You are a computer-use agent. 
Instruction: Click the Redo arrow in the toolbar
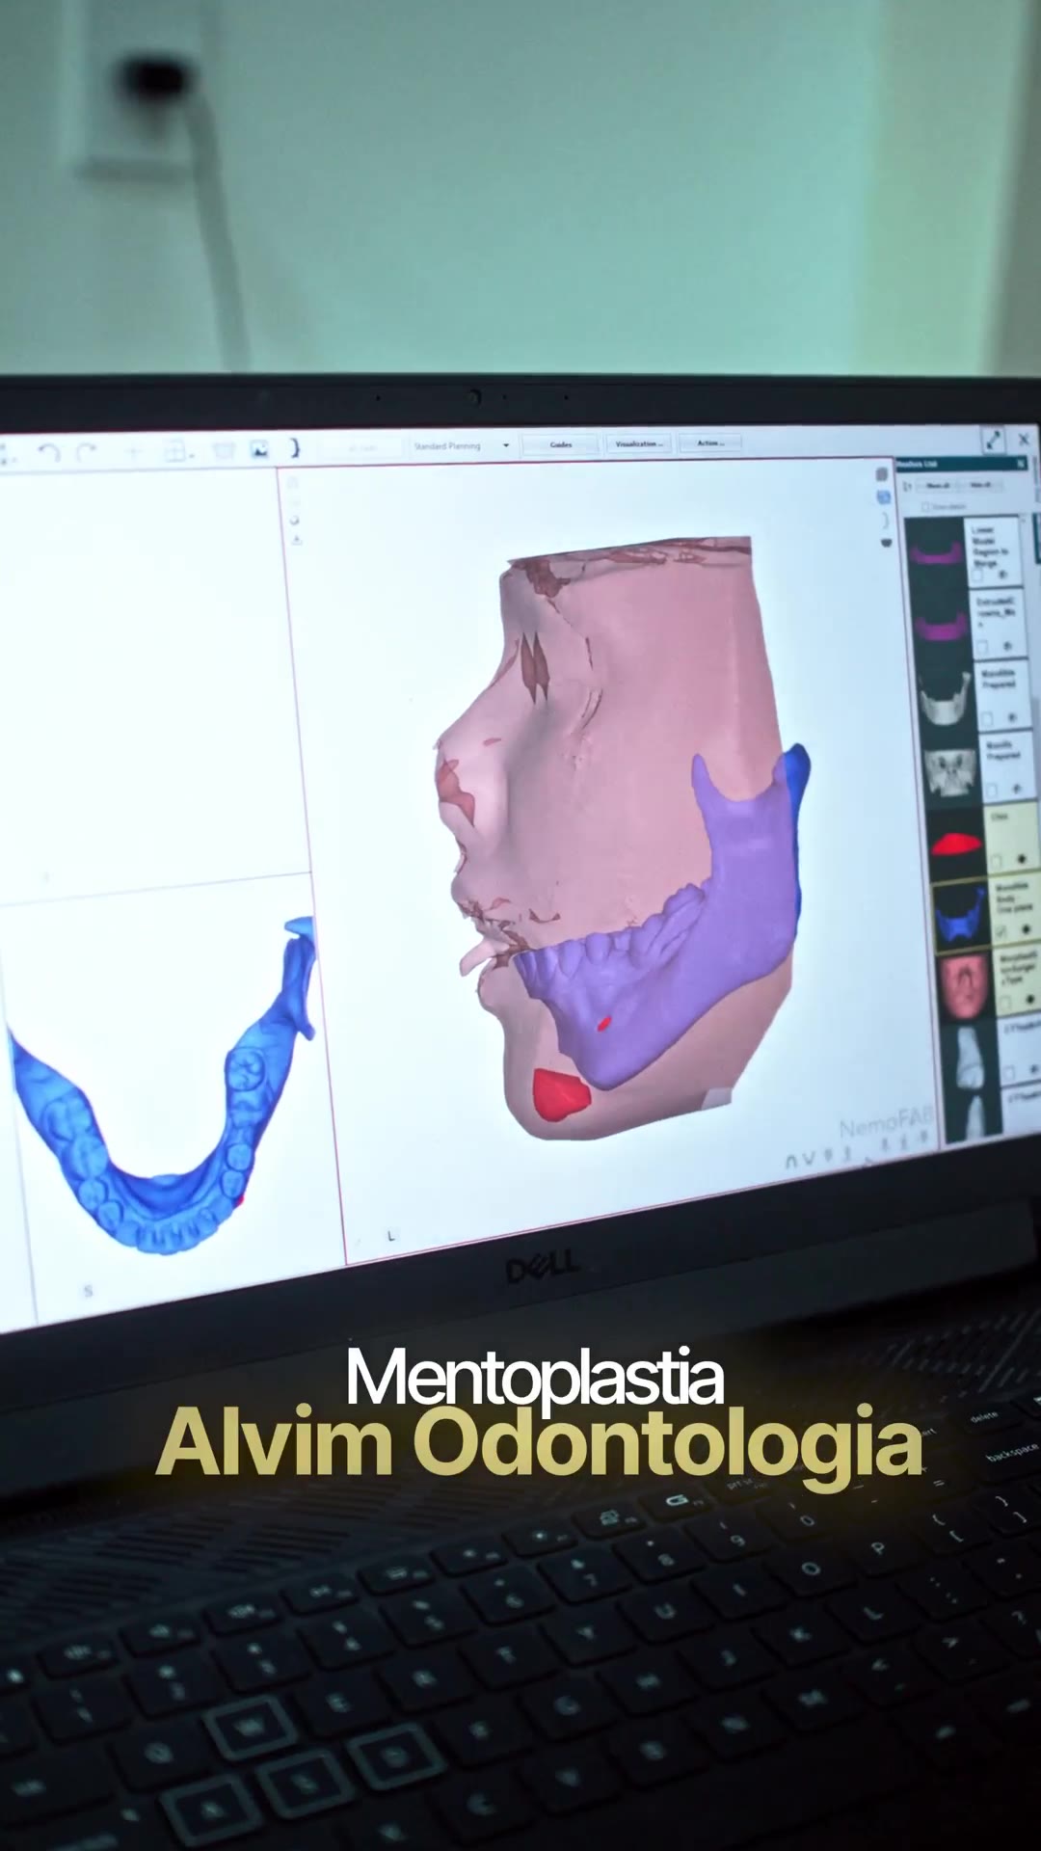point(87,451)
